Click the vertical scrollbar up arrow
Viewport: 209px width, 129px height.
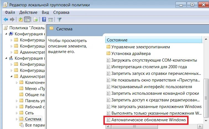[x=206, y=39]
